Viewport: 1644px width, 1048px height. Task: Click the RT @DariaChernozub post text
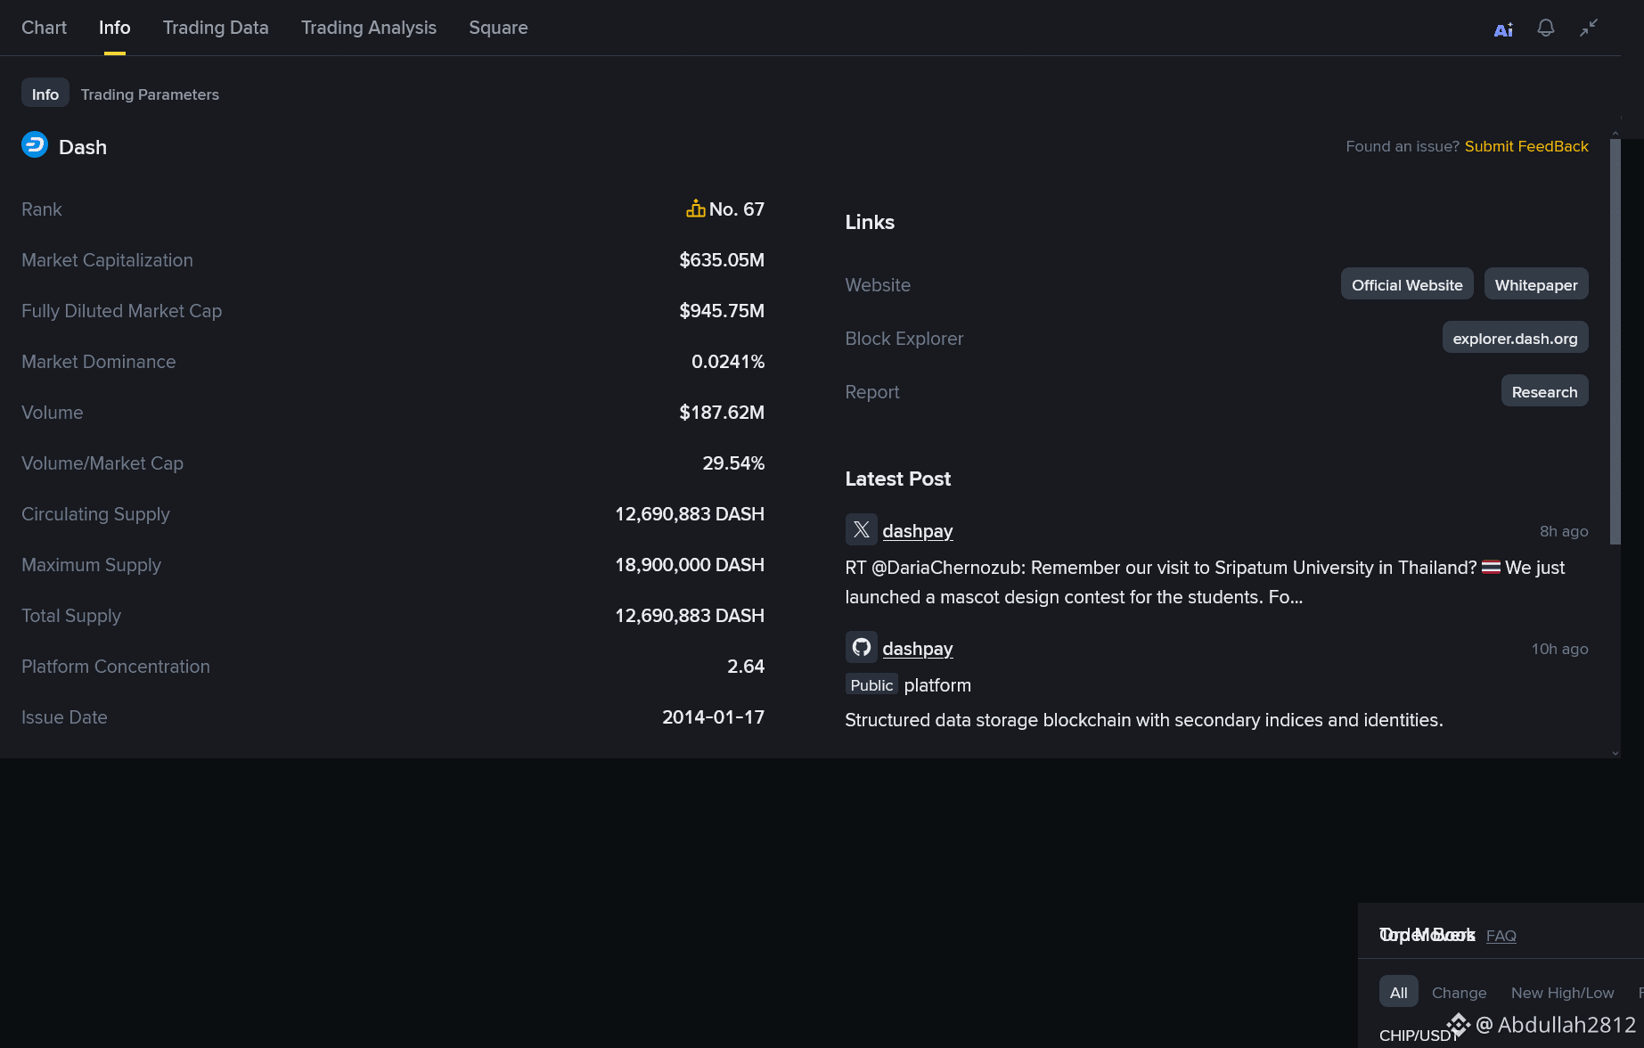click(x=1205, y=582)
